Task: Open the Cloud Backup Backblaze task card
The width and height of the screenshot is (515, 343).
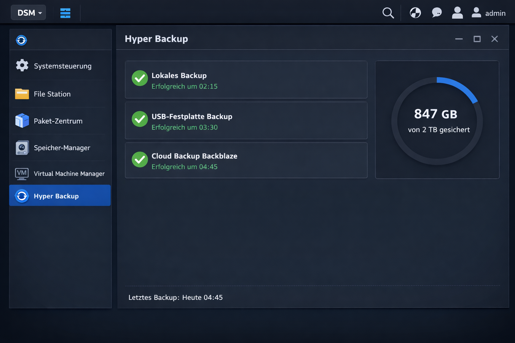Action: click(246, 160)
